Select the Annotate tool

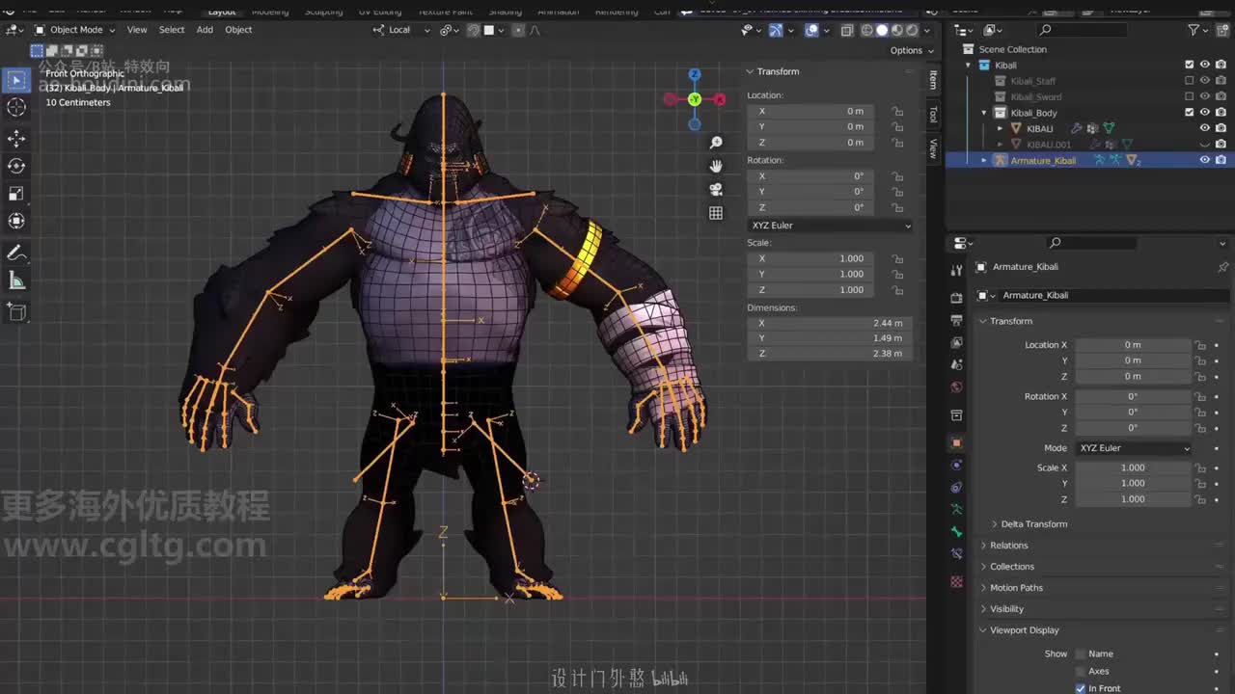click(x=16, y=253)
